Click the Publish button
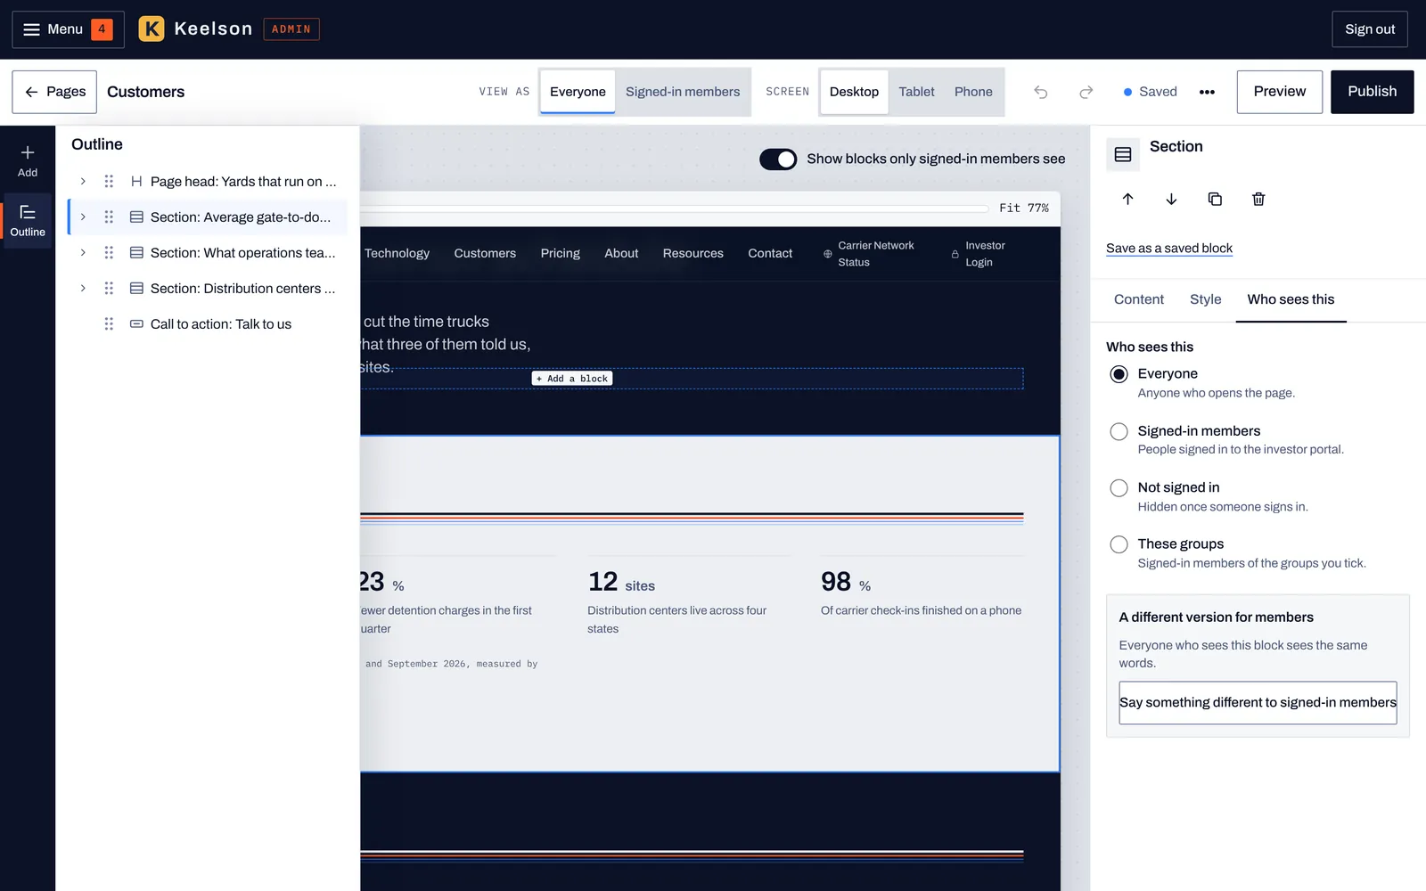Screen dimensions: 1426x891 point(1372,92)
